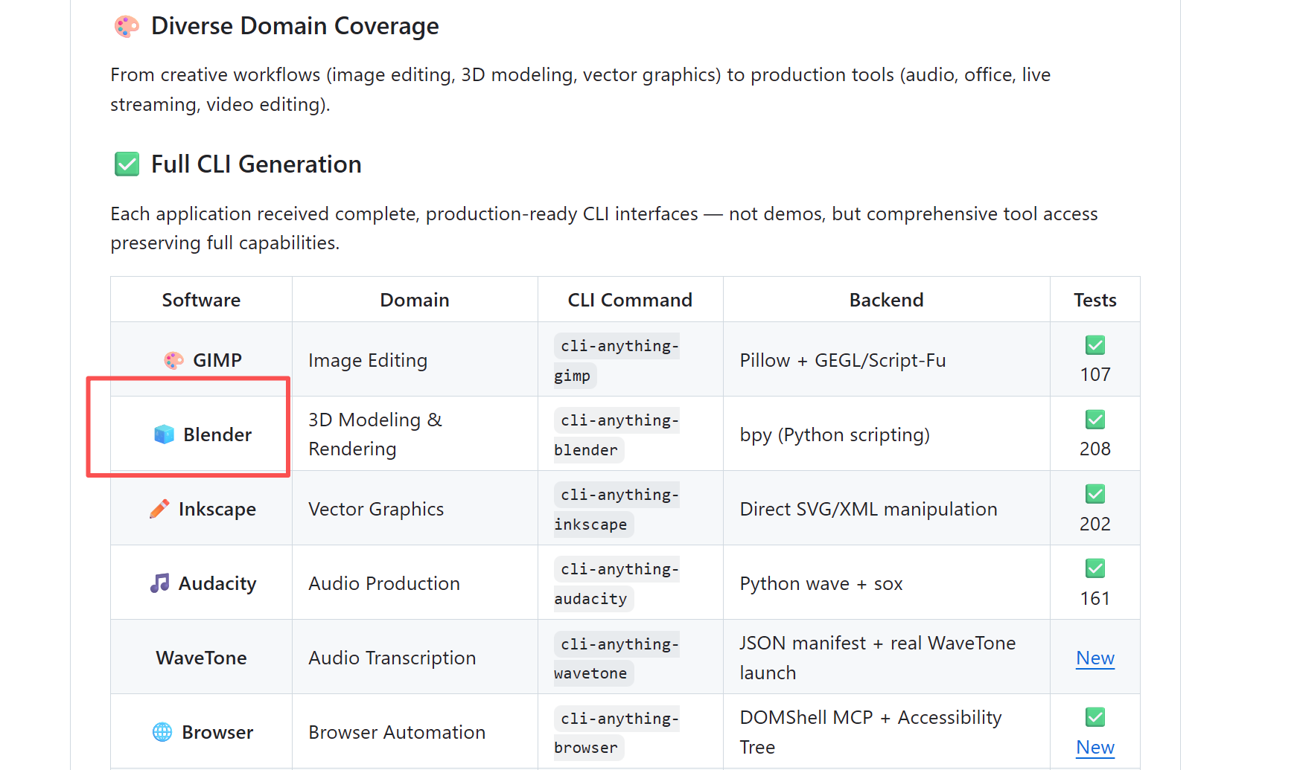Open the New link in WaveTone row
The height and width of the screenshot is (770, 1300).
(1095, 658)
